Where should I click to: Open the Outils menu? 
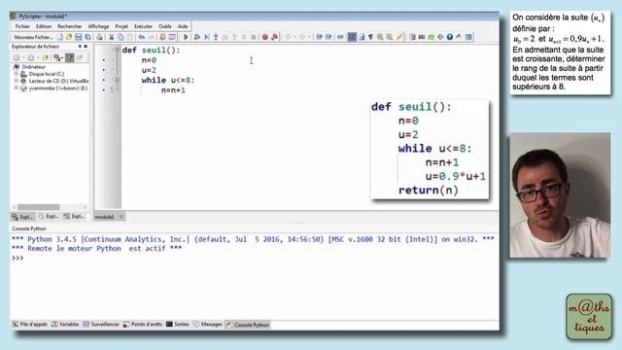[165, 26]
